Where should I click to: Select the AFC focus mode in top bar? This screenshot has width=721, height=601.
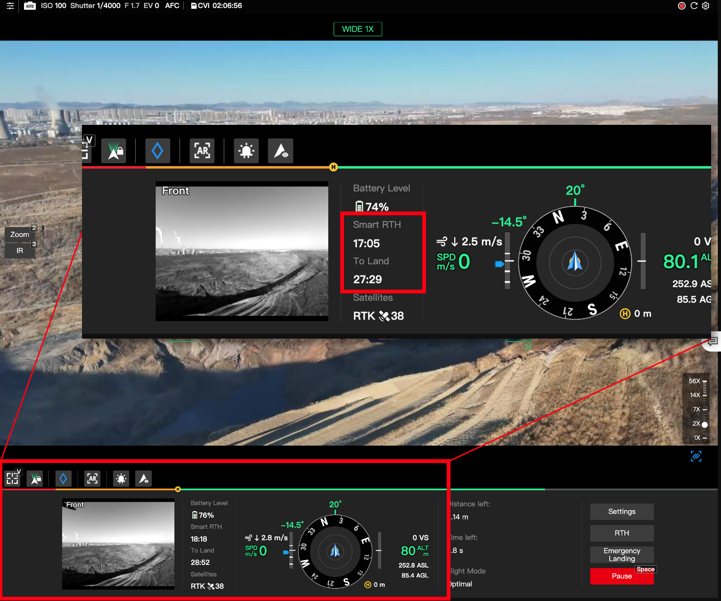point(172,6)
